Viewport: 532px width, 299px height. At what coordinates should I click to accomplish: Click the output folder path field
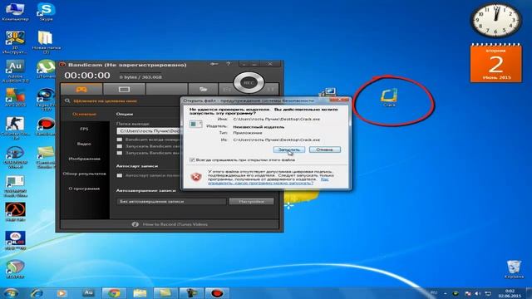coord(149,131)
